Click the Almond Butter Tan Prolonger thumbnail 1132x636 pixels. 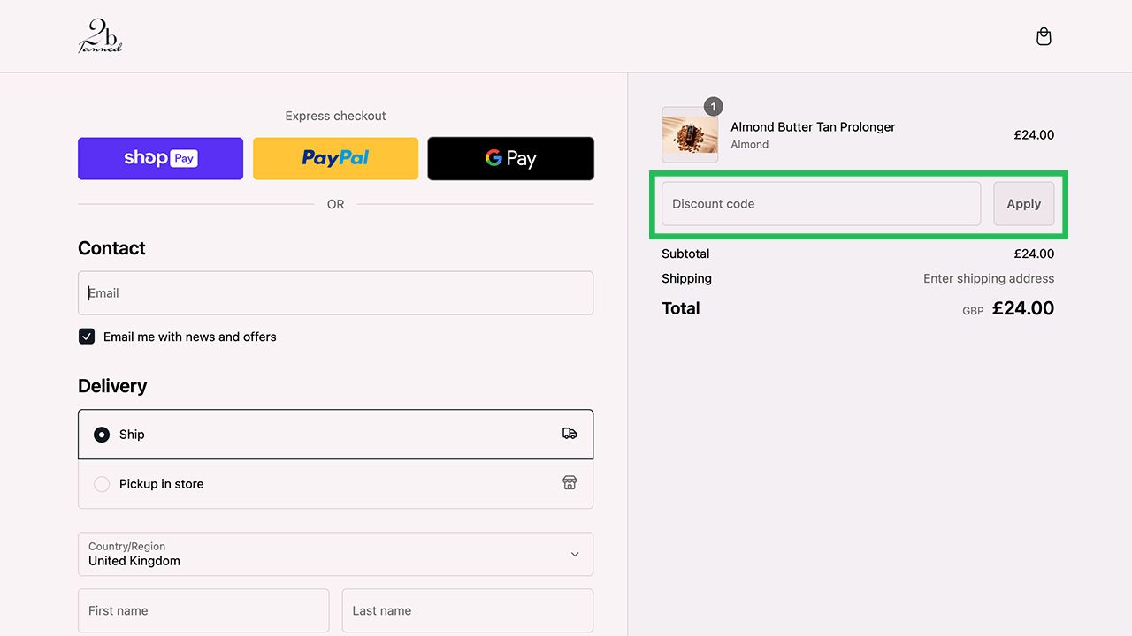pyautogui.click(x=690, y=135)
